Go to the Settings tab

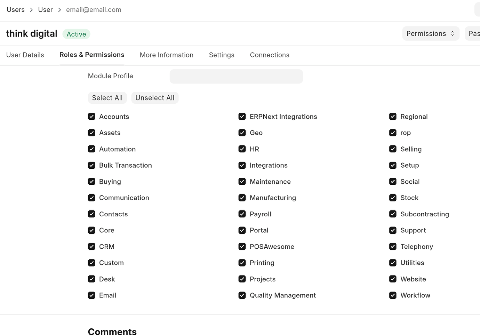pyautogui.click(x=222, y=55)
